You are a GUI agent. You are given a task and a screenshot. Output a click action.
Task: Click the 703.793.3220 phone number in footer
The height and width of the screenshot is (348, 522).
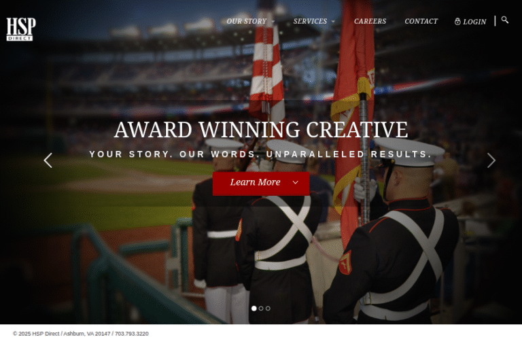coord(132,334)
